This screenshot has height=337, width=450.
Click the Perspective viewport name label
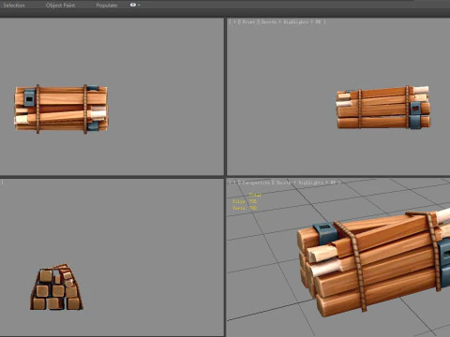(256, 183)
